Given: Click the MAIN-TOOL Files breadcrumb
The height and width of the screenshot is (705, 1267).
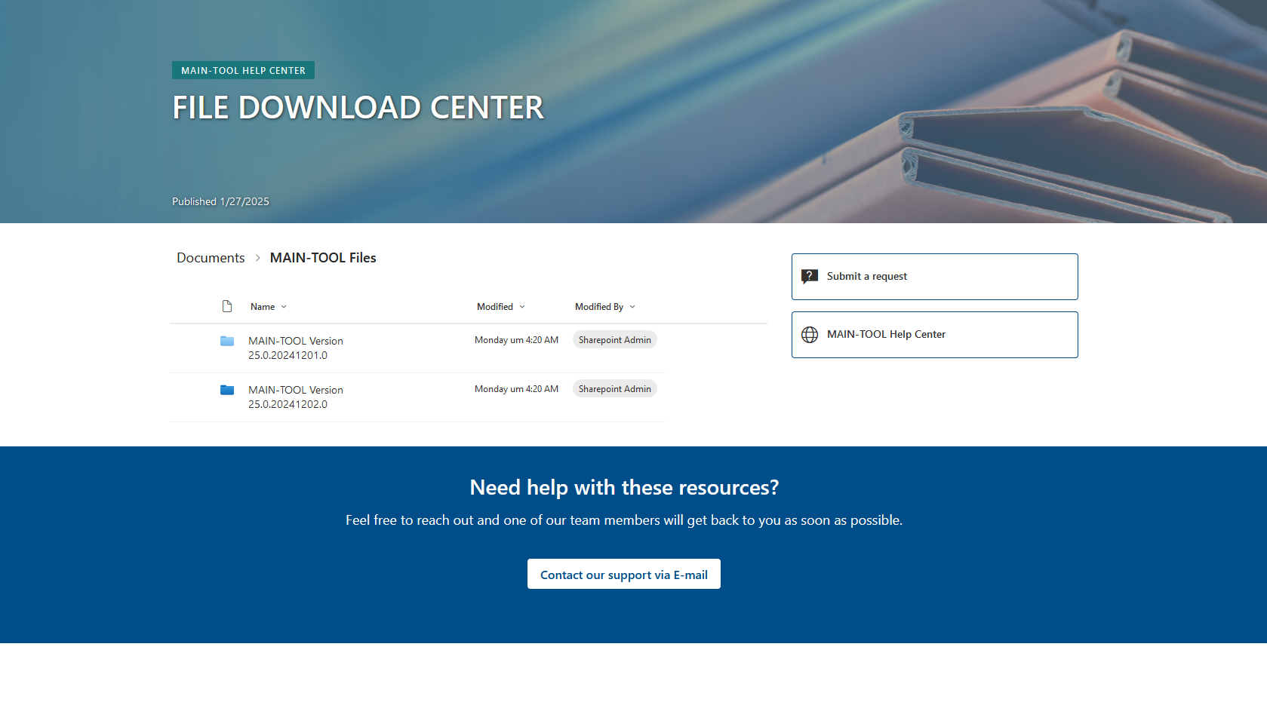Looking at the screenshot, I should (323, 258).
